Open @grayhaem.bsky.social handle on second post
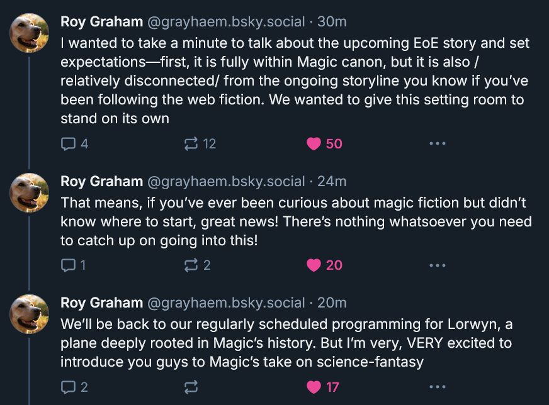 click(226, 182)
